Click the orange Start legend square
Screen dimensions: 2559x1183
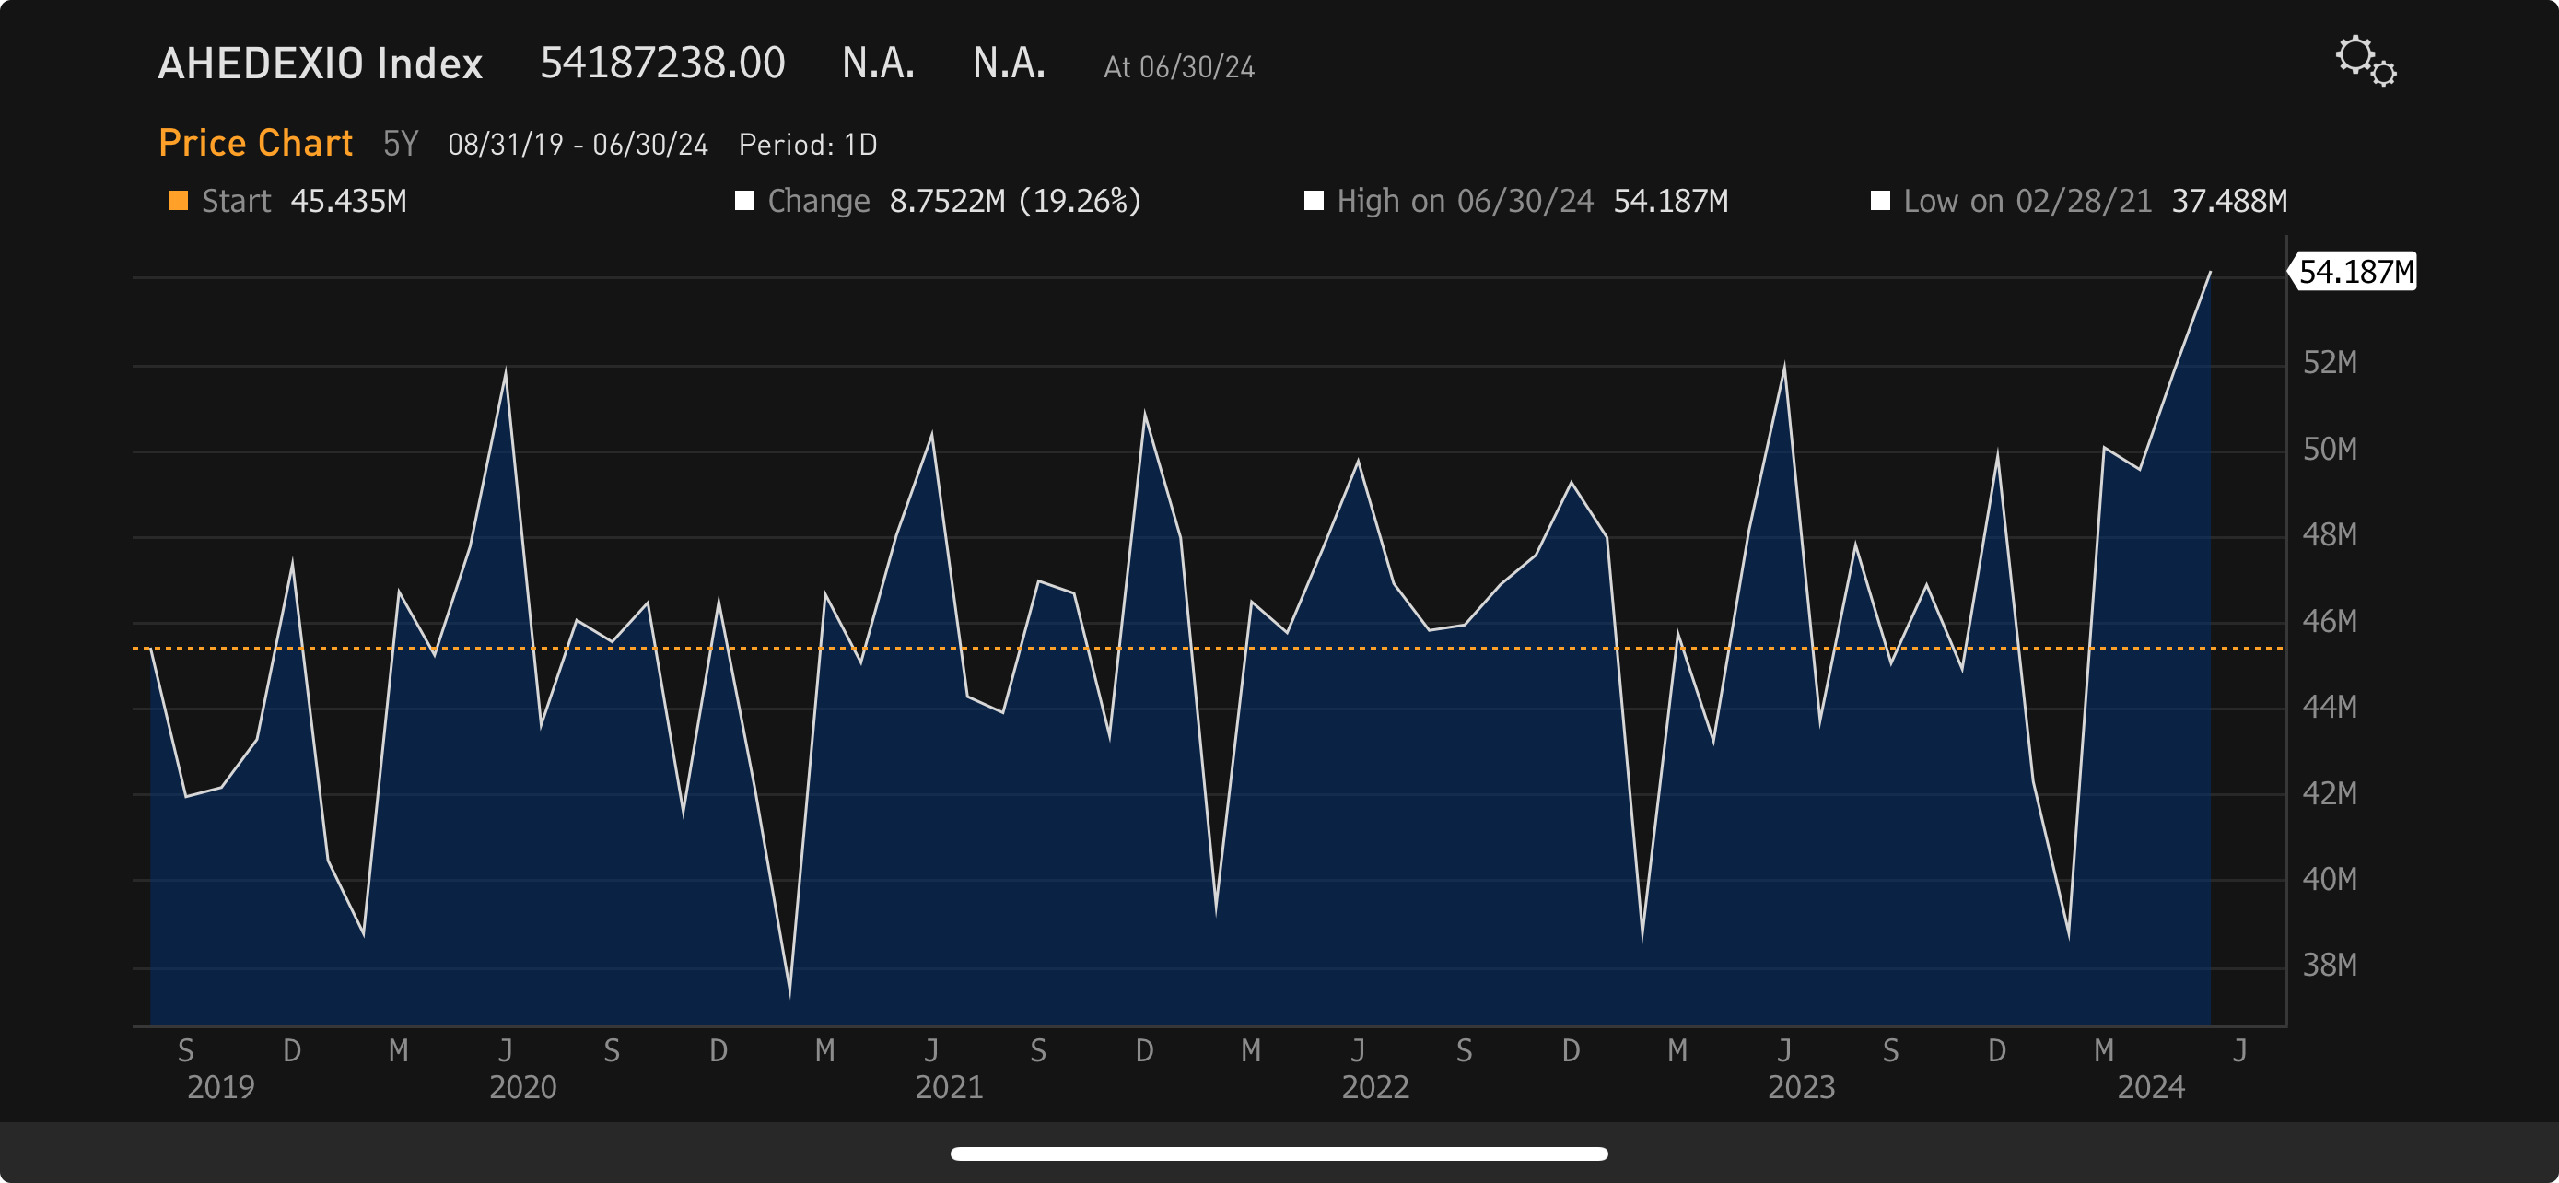click(x=178, y=201)
